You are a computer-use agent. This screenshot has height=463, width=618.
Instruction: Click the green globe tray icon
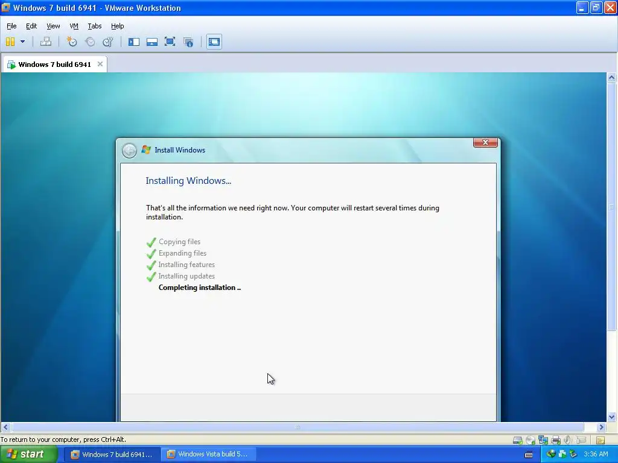tap(551, 454)
